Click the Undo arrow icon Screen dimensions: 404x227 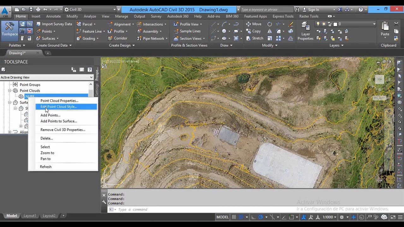(45, 9)
